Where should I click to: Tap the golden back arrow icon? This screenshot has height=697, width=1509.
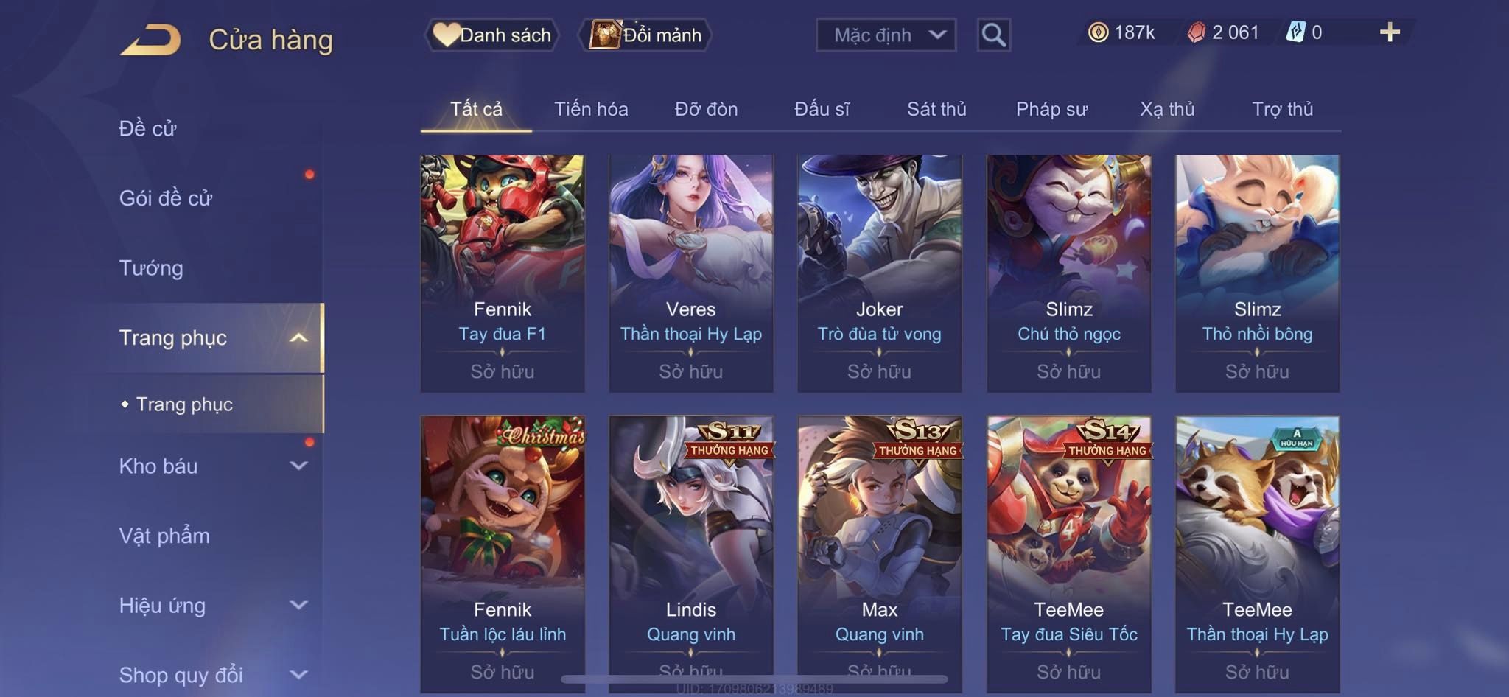coord(150,39)
